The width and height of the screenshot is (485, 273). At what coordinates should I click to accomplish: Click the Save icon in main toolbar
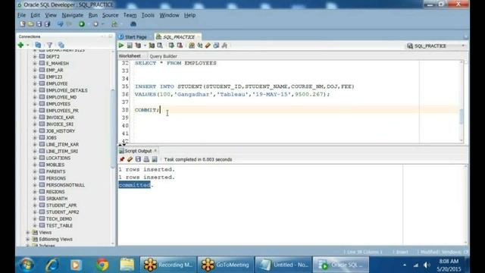[x=39, y=24]
